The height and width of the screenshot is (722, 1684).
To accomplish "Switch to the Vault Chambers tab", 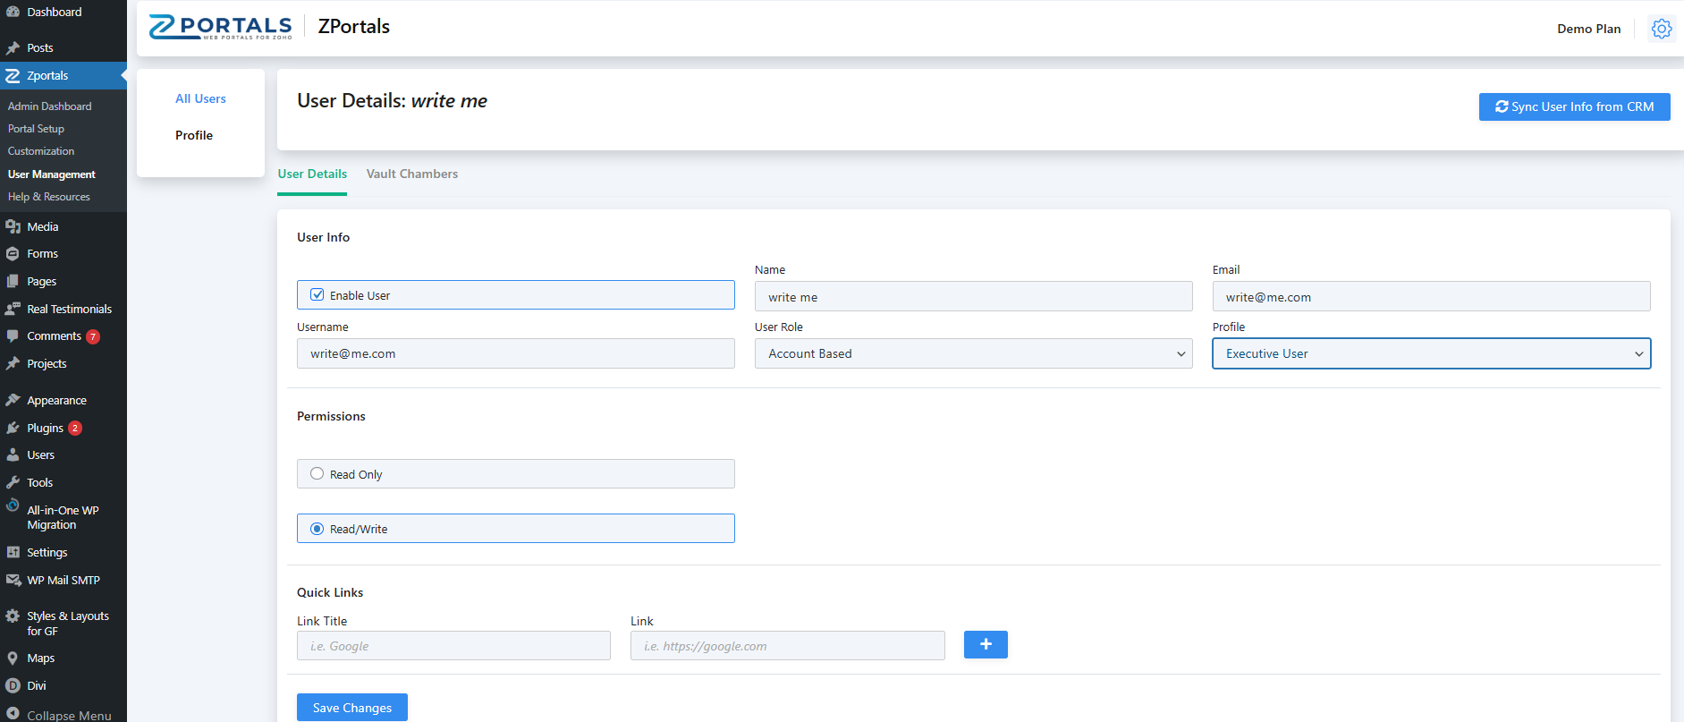I will coord(411,174).
